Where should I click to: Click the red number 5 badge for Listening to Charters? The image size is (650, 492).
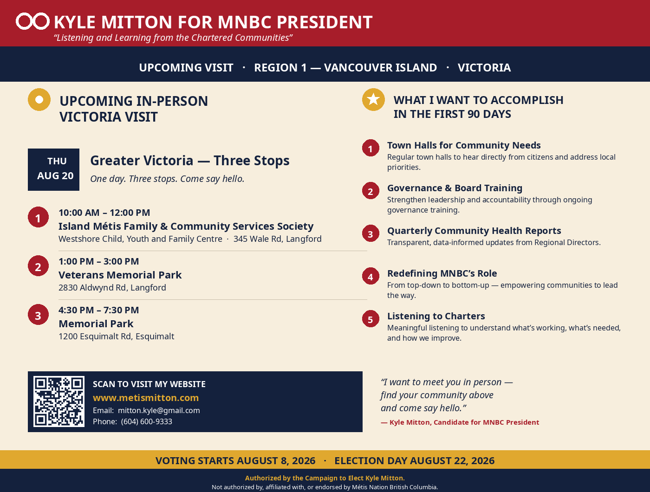tap(370, 319)
